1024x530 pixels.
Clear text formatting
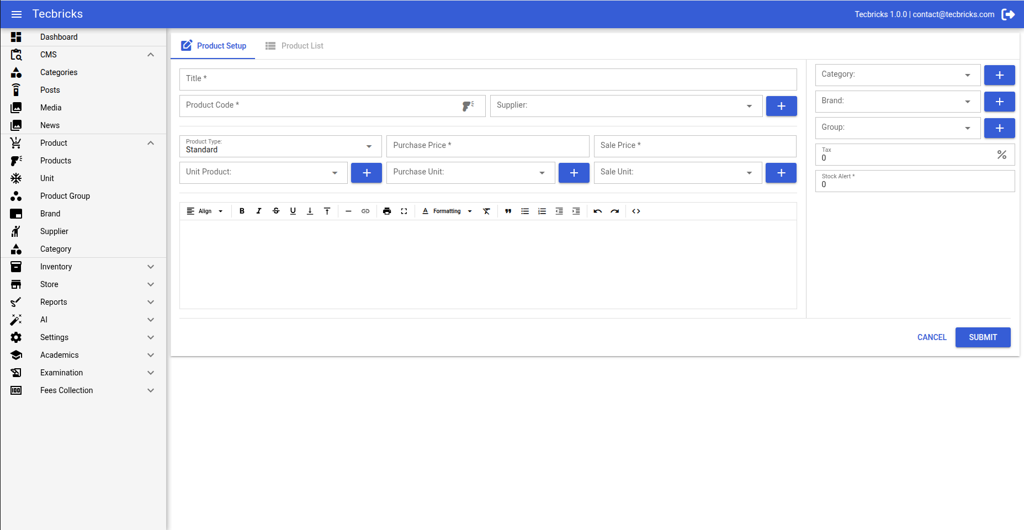[x=486, y=211]
